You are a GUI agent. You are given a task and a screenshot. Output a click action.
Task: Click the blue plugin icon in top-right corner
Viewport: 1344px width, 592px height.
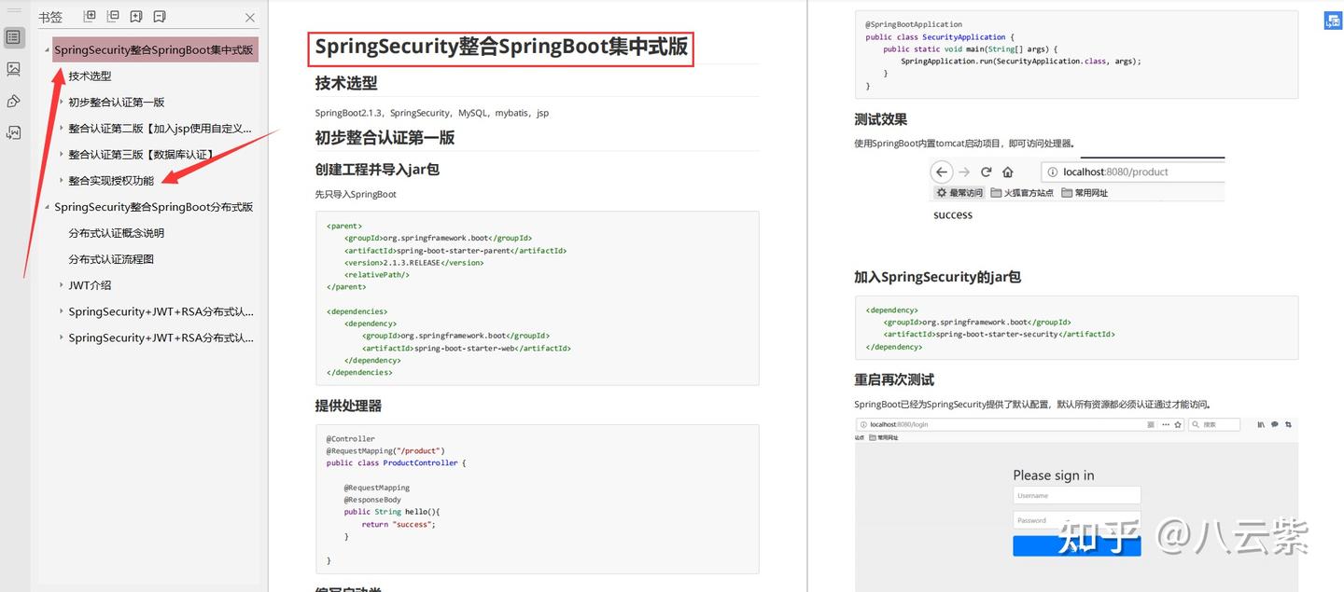click(x=1333, y=19)
